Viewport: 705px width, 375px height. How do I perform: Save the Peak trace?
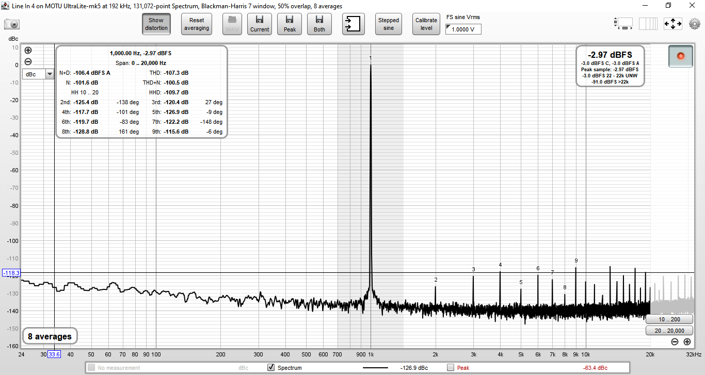tap(290, 24)
